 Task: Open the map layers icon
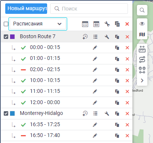click(142, 34)
